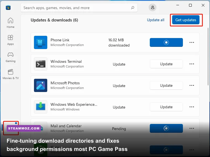The width and height of the screenshot is (210, 157).
Task: Open more options for Windows Terminal
Action: tap(192, 64)
